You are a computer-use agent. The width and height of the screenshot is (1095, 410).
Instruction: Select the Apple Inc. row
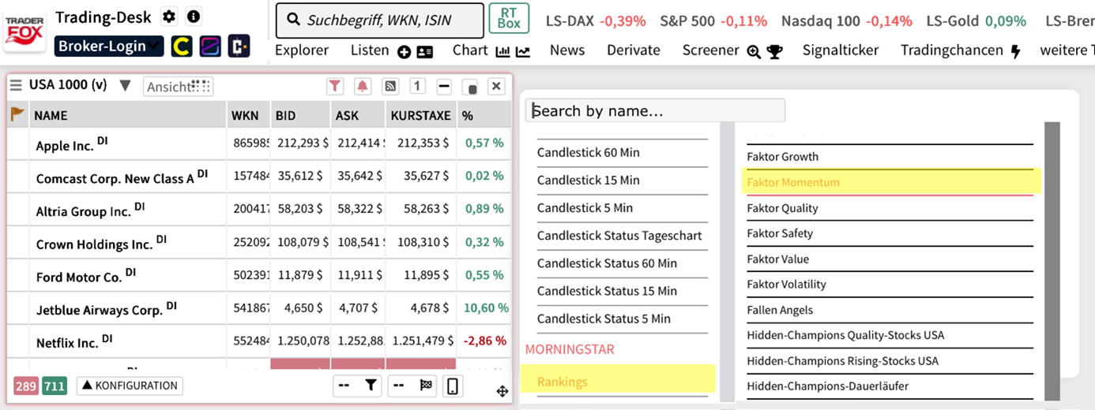pyautogui.click(x=259, y=143)
